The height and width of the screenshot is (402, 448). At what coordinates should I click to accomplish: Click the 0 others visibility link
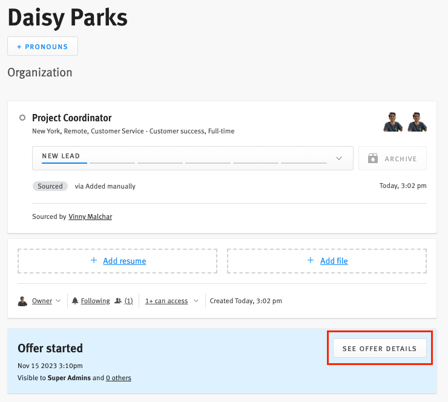[119, 378]
